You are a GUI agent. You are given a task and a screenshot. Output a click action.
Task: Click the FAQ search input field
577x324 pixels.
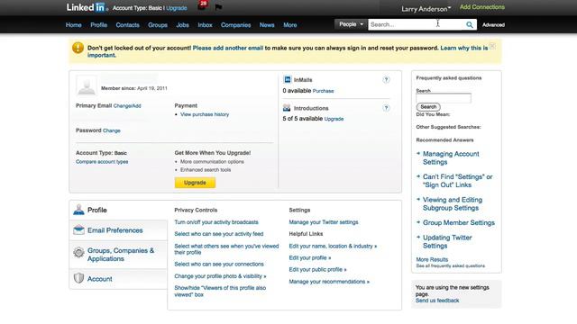pyautogui.click(x=444, y=98)
